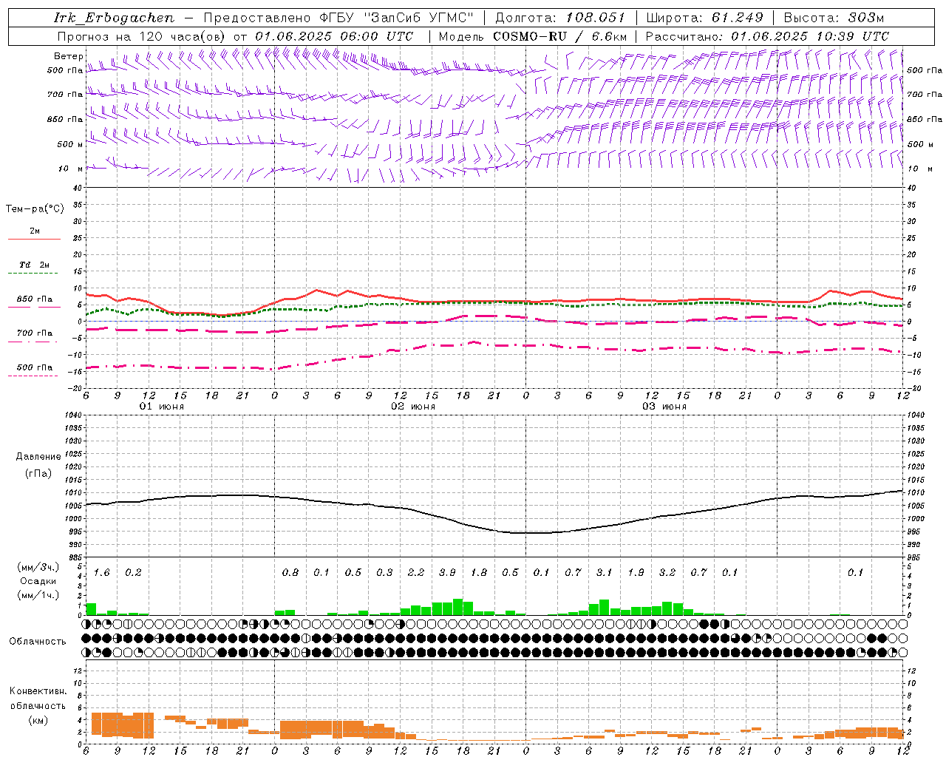Click the Конвективн. облачность label
946x757 pixels.
[x=38, y=699]
